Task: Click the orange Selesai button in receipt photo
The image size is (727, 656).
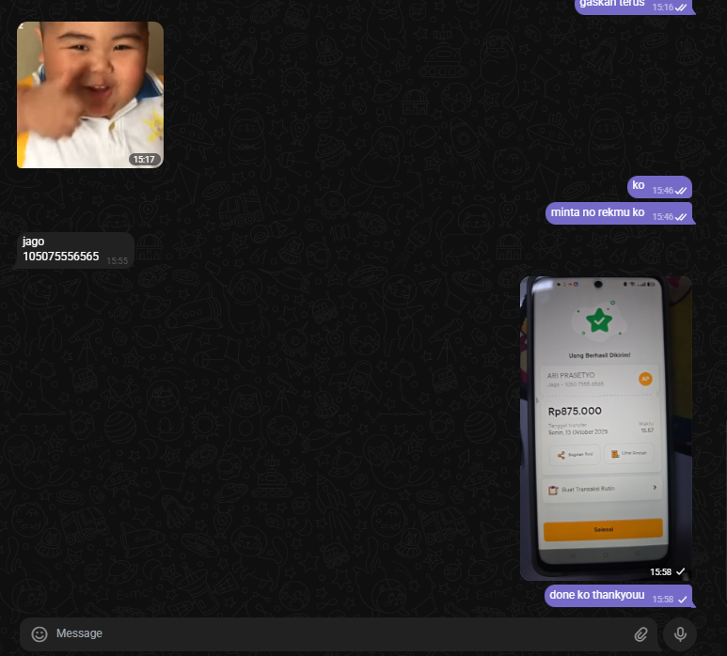Action: coord(603,530)
